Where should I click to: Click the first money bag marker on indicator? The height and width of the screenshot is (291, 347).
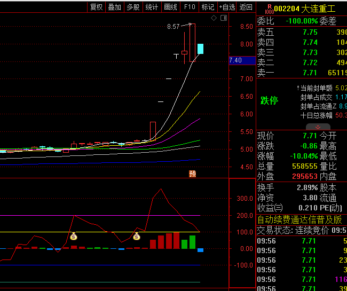(73, 236)
